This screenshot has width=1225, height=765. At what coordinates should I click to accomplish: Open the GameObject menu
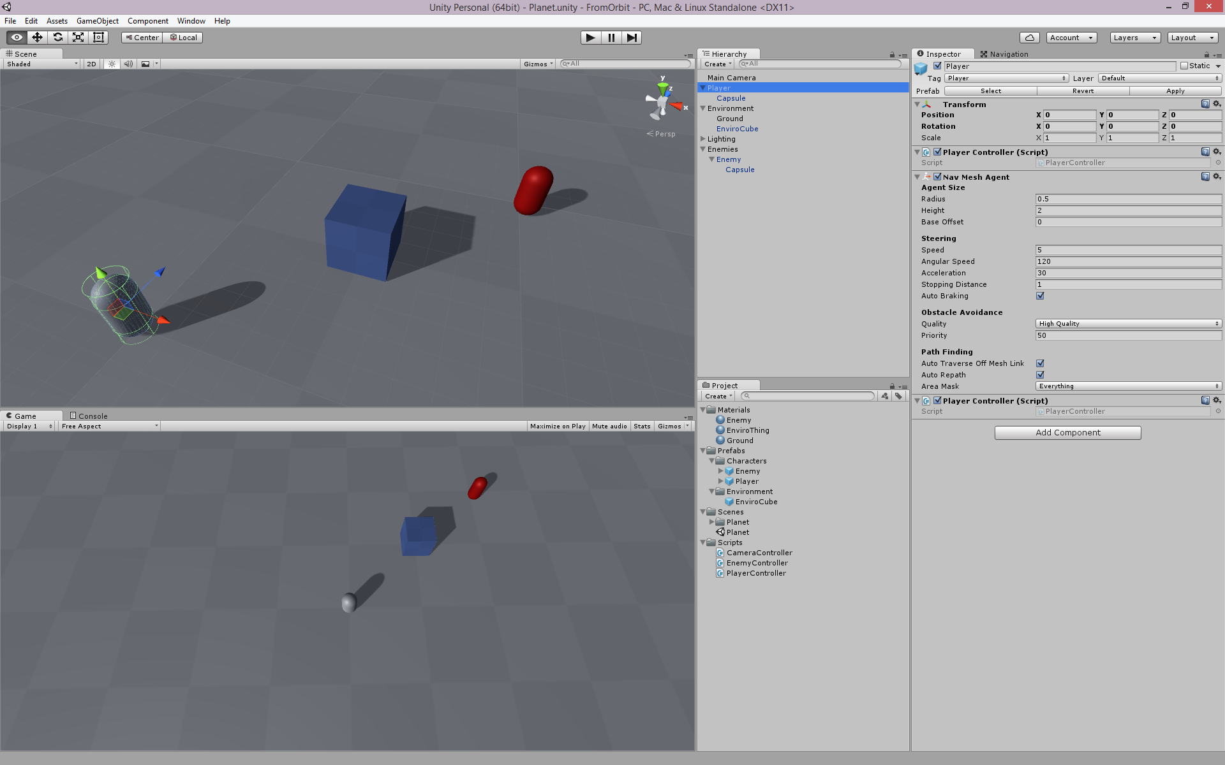tap(97, 21)
